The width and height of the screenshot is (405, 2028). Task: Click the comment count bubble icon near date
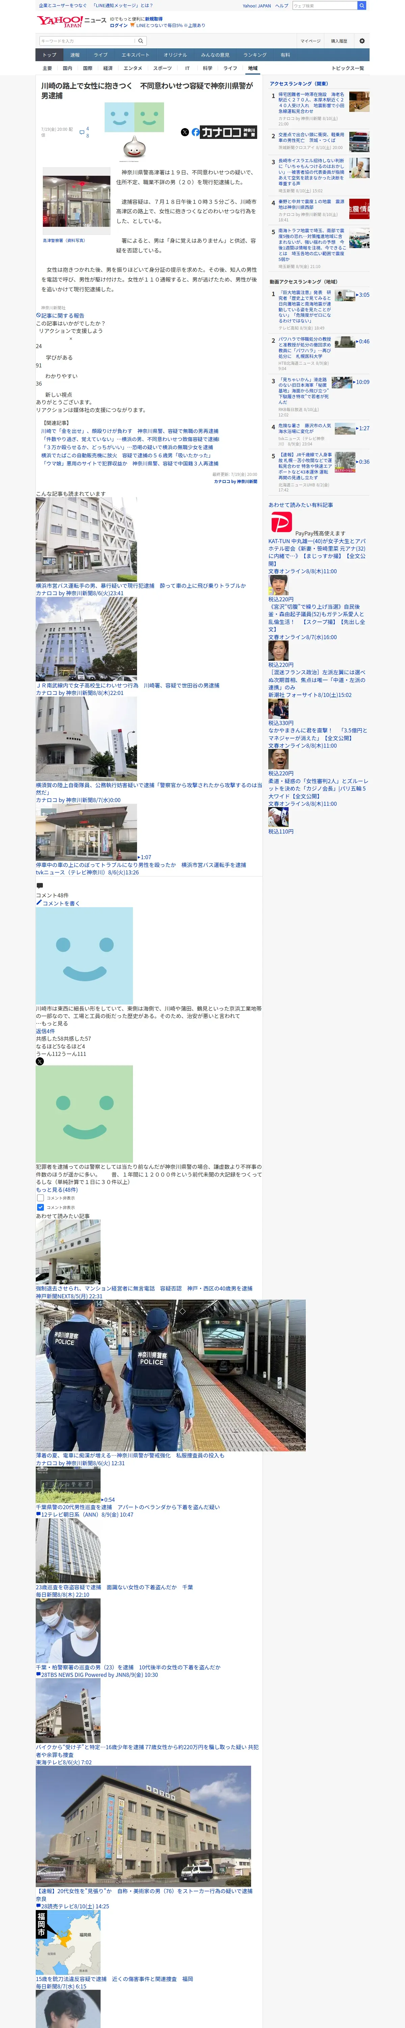pos(82,132)
